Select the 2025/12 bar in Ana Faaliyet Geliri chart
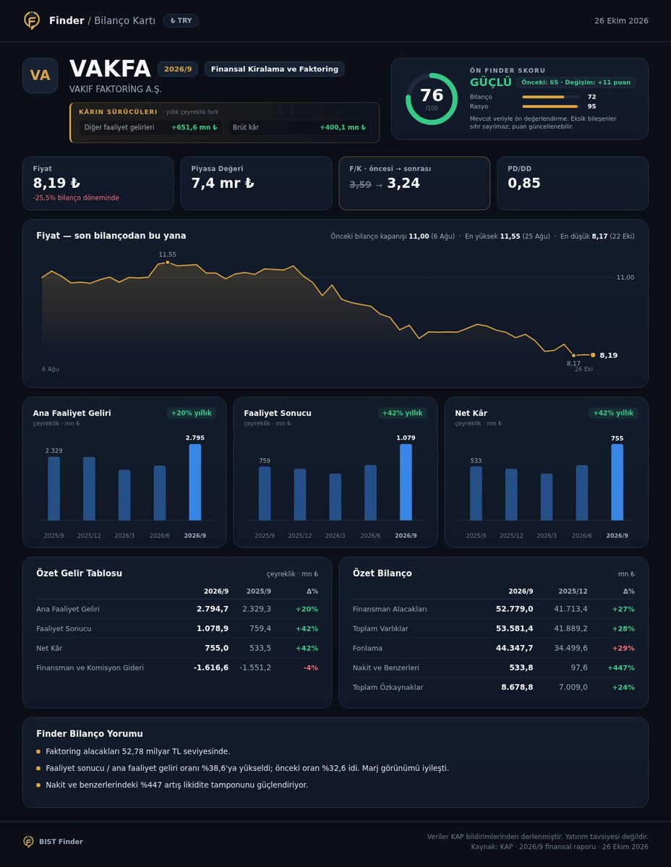 click(x=89, y=489)
